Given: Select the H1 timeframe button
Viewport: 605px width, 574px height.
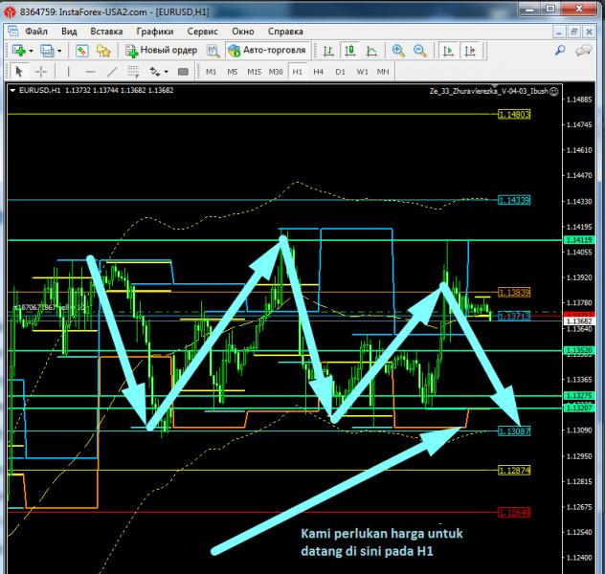Looking at the screenshot, I should (x=297, y=72).
